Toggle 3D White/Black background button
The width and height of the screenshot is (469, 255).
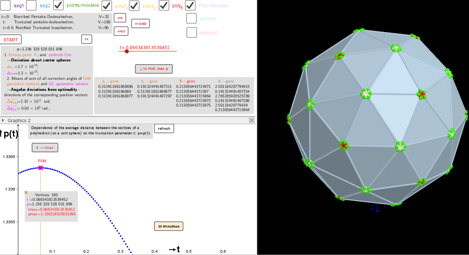click(x=169, y=226)
